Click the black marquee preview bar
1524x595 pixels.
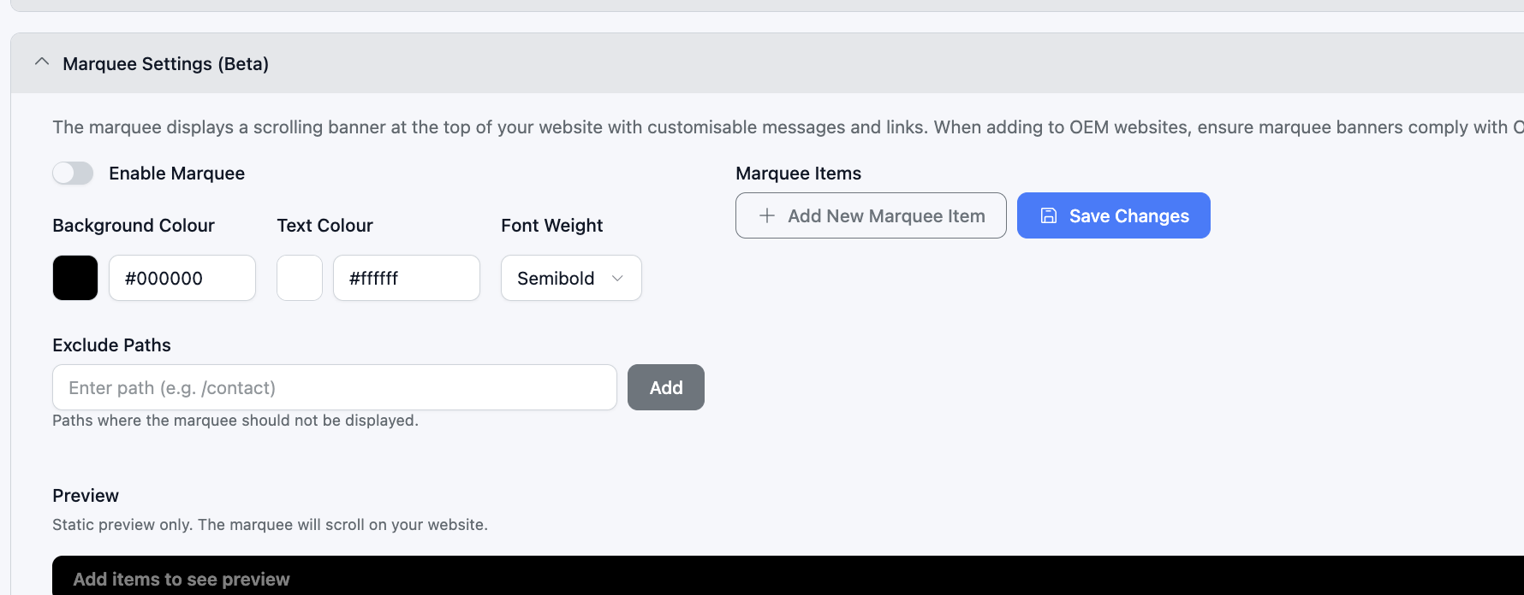[x=771, y=577]
